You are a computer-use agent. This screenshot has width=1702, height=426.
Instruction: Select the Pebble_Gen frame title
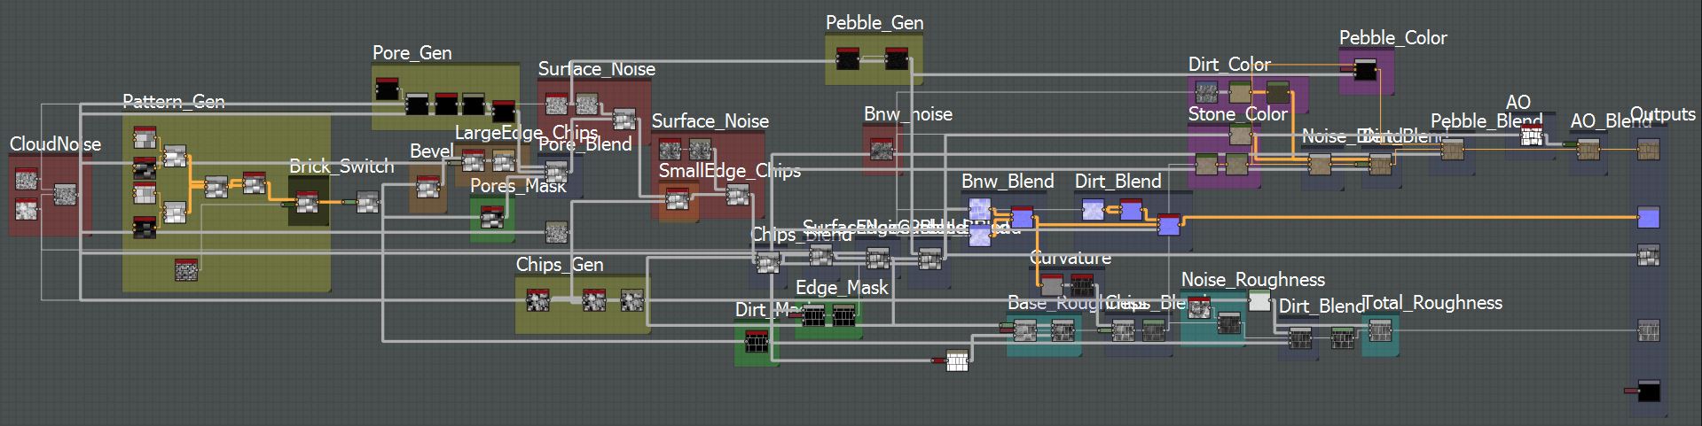tap(874, 23)
